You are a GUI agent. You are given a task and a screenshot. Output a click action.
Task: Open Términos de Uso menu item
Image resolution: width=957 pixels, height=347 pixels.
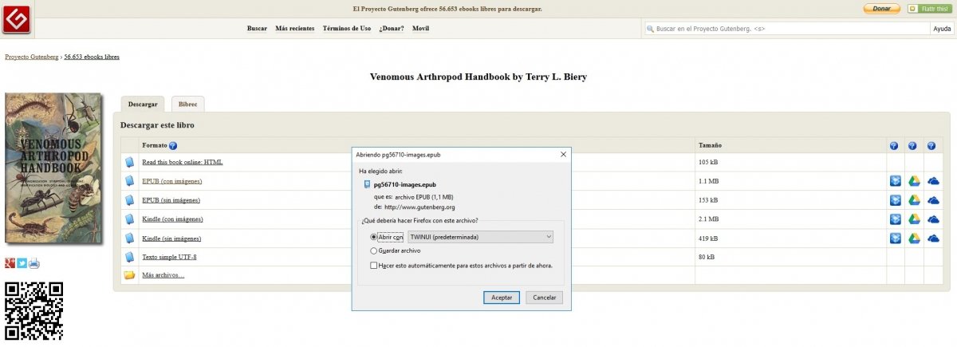347,29
